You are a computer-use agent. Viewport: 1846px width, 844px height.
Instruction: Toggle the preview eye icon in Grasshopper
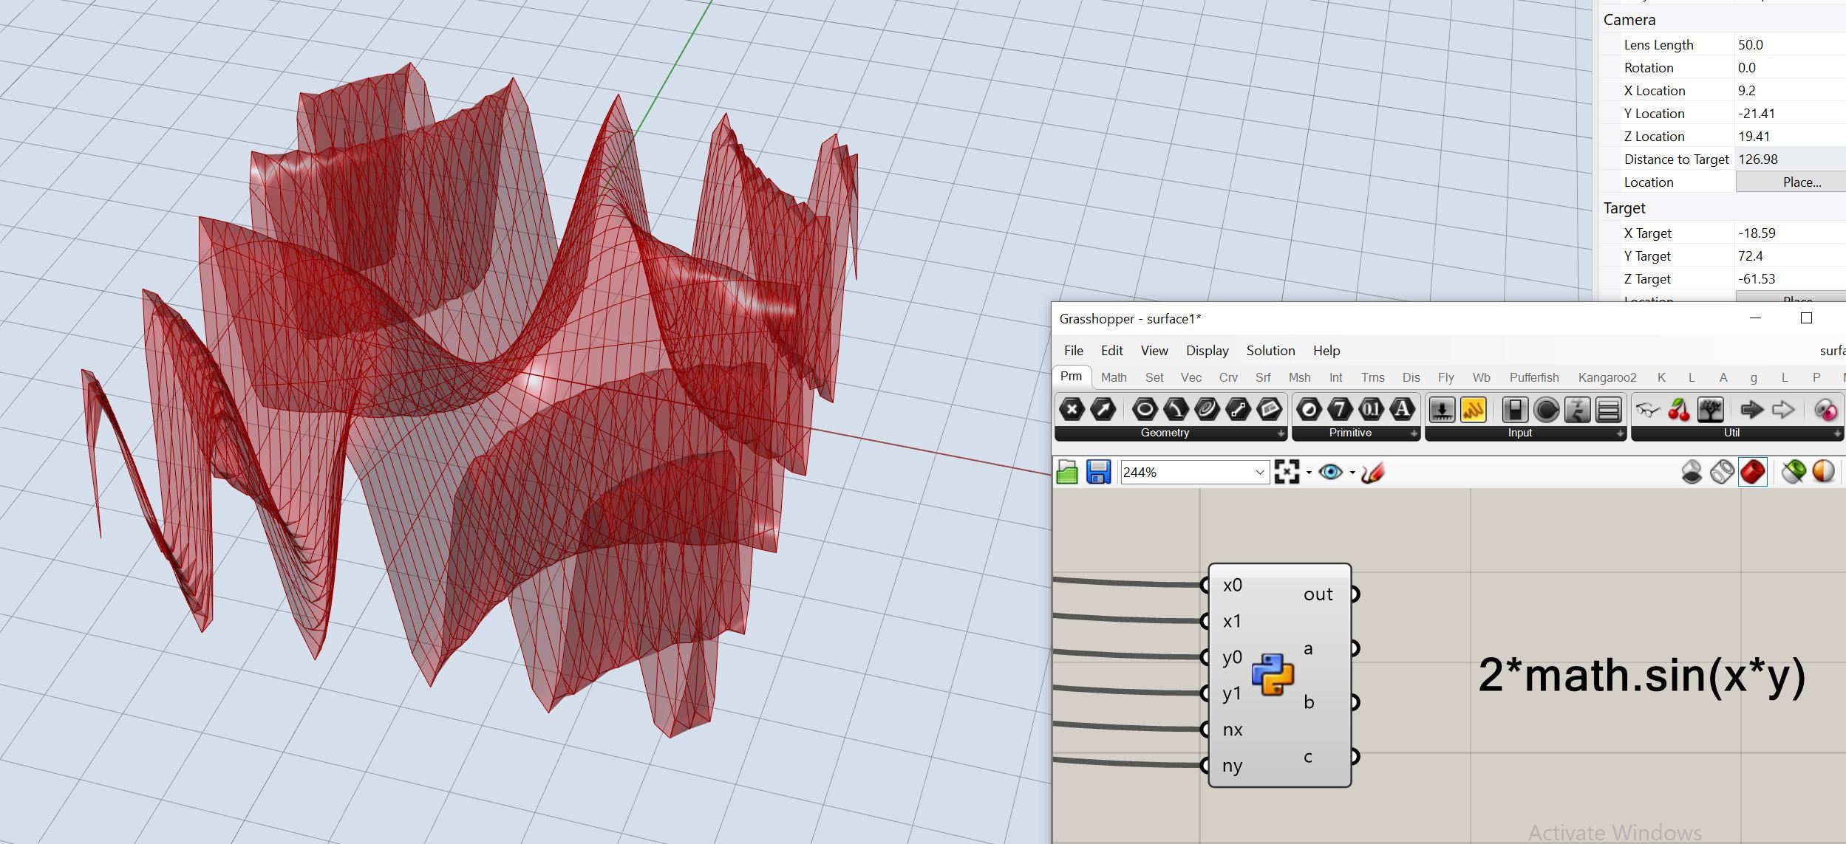click(1332, 471)
